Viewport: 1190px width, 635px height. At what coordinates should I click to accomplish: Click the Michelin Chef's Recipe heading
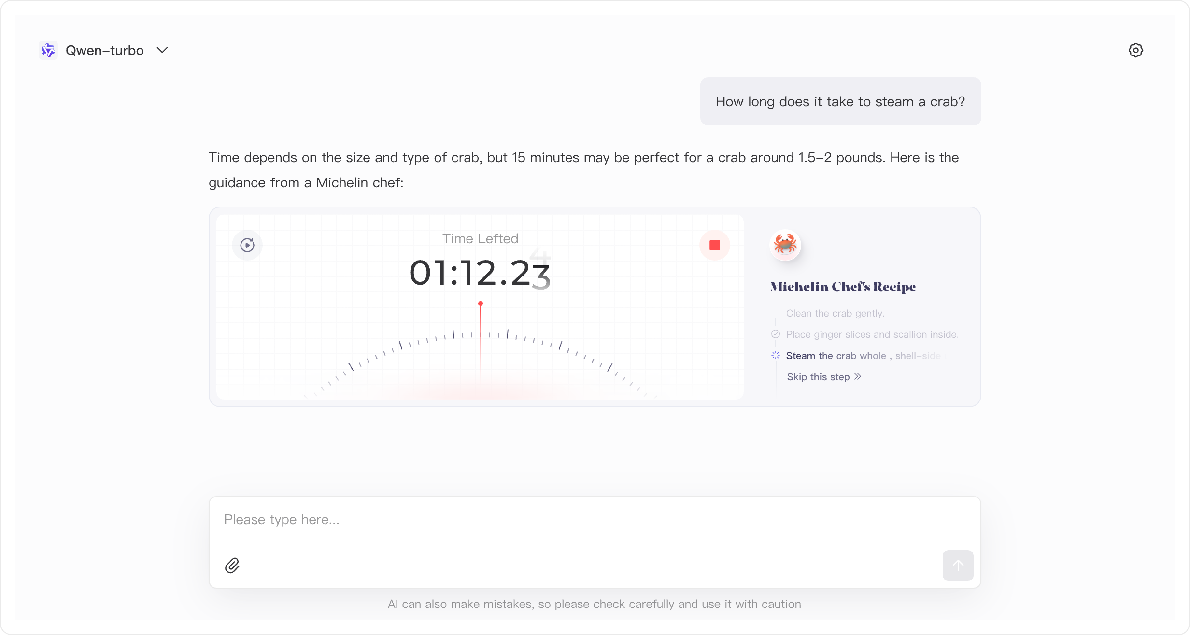(843, 287)
